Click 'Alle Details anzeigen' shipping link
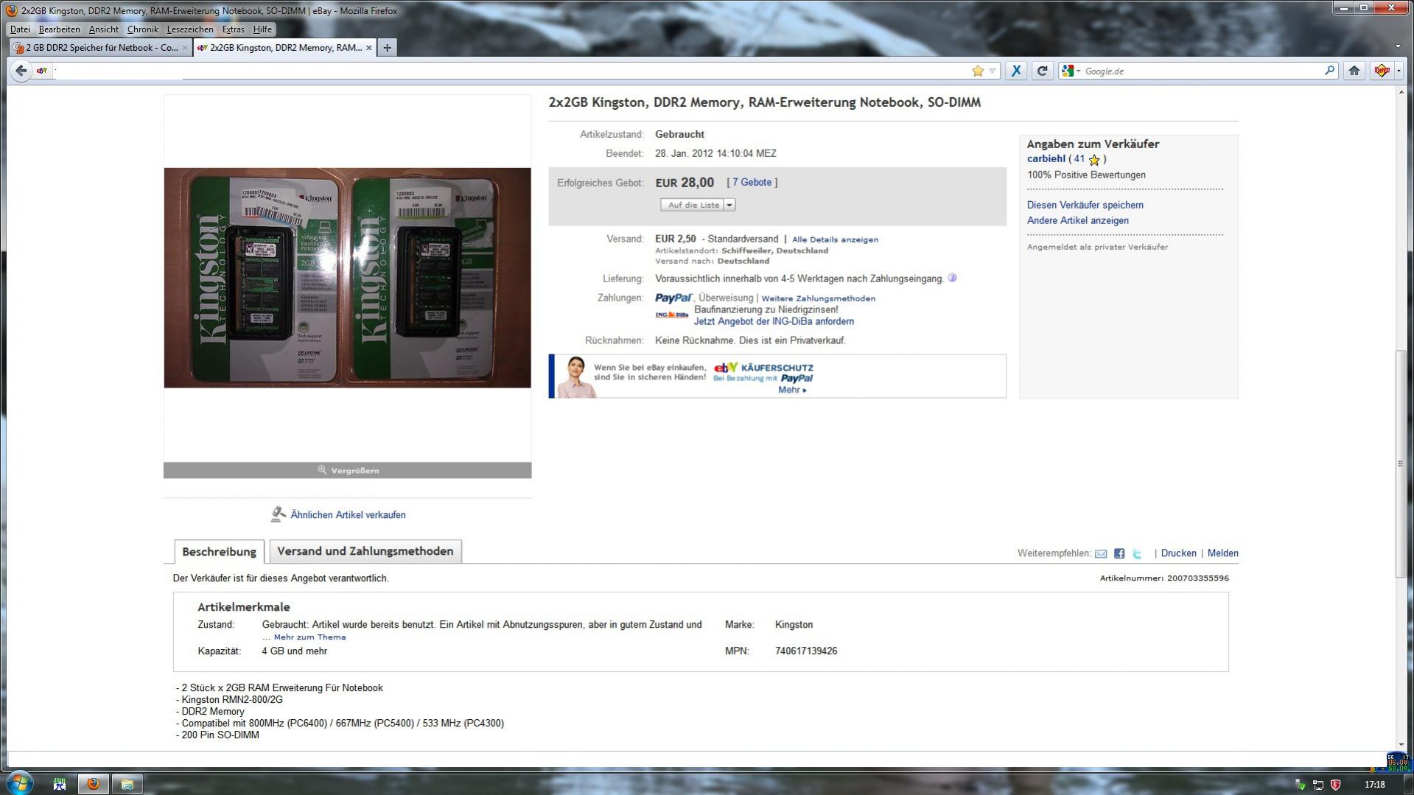1414x795 pixels. pos(835,239)
